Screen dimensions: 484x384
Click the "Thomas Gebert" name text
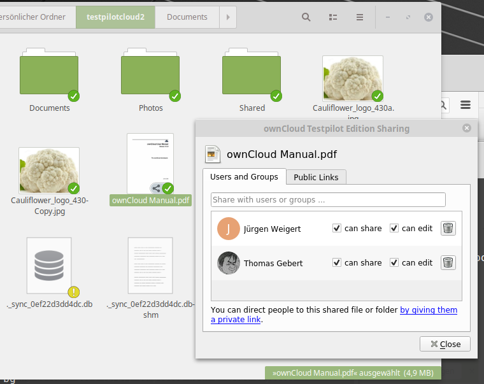[273, 263]
